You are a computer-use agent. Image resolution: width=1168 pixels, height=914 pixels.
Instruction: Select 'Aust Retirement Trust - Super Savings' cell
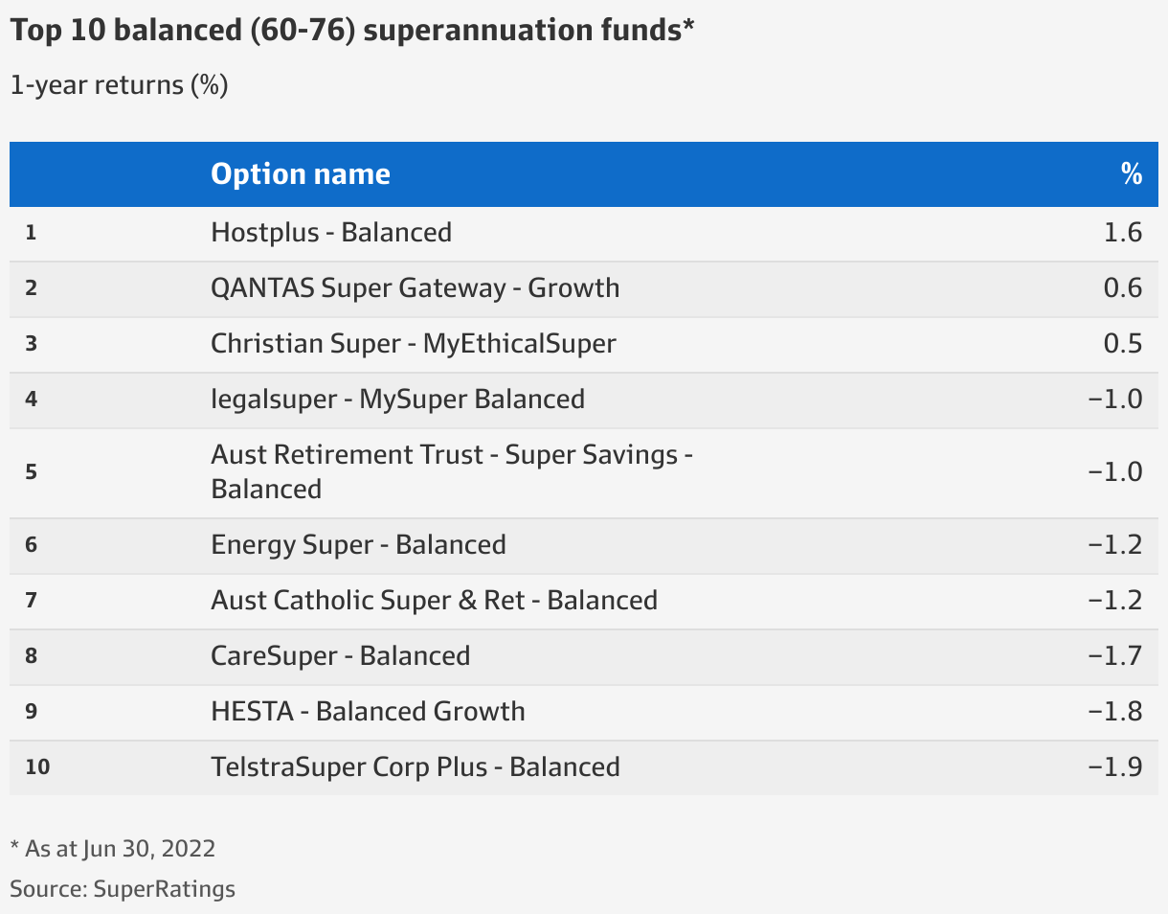(452, 471)
